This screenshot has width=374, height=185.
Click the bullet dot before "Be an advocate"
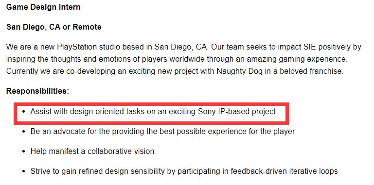click(23, 132)
